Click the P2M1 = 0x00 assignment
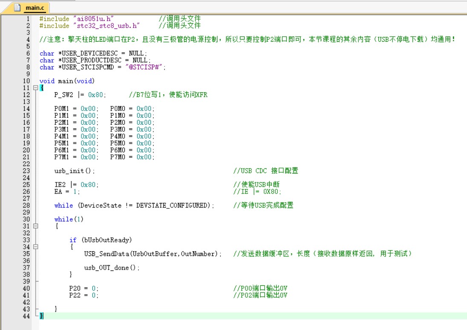The image size is (467, 330). coord(76,122)
